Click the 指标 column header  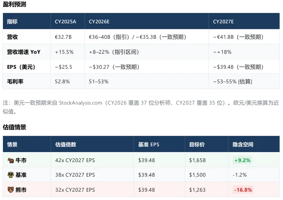pyautogui.click(x=12, y=21)
